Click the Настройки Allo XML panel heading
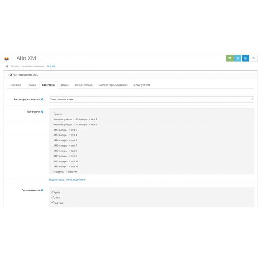Screen dimensions: 261x261 coord(25,75)
